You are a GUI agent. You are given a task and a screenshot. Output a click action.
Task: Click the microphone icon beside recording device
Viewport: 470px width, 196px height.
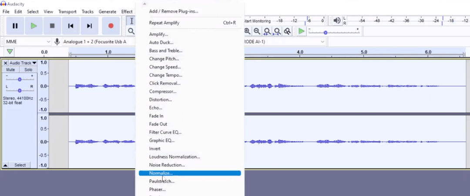tap(57, 42)
